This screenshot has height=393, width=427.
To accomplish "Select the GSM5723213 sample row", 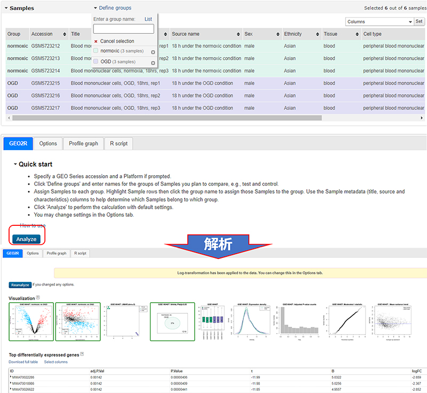I will 215,58.
